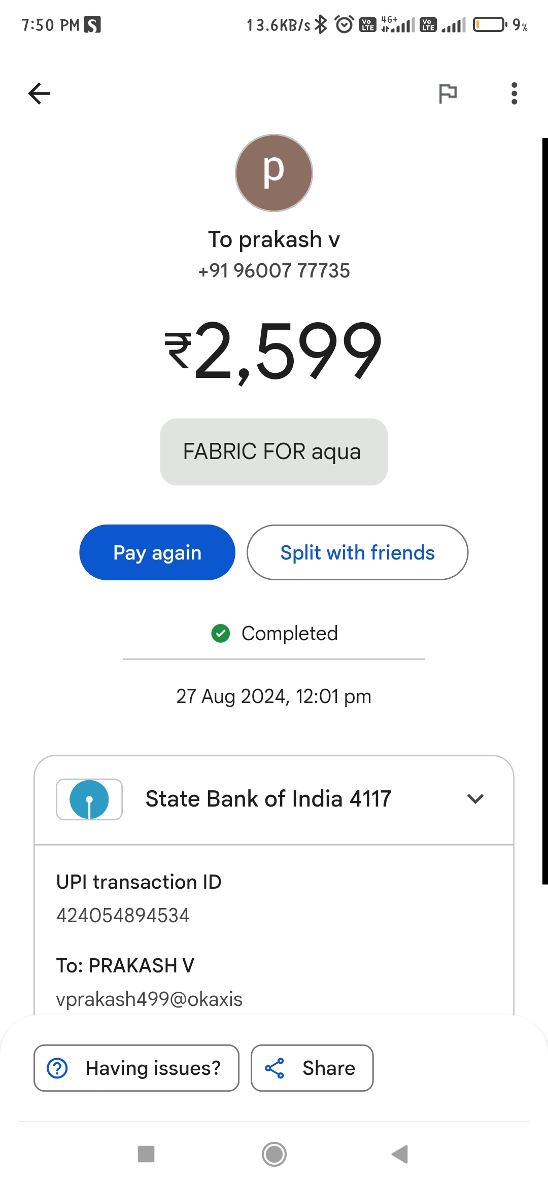Screen dimensions: 548x1187
Task: Expand the State Bank of India chevron
Action: pyautogui.click(x=475, y=799)
